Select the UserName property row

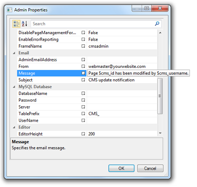87,120
